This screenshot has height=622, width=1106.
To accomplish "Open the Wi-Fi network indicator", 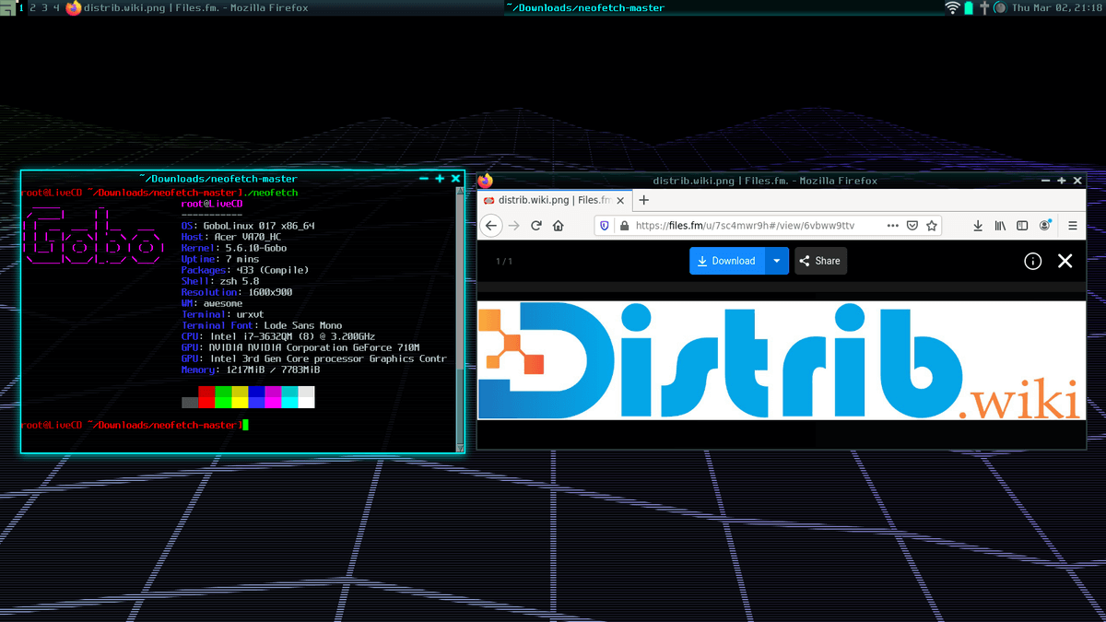I will click(952, 7).
